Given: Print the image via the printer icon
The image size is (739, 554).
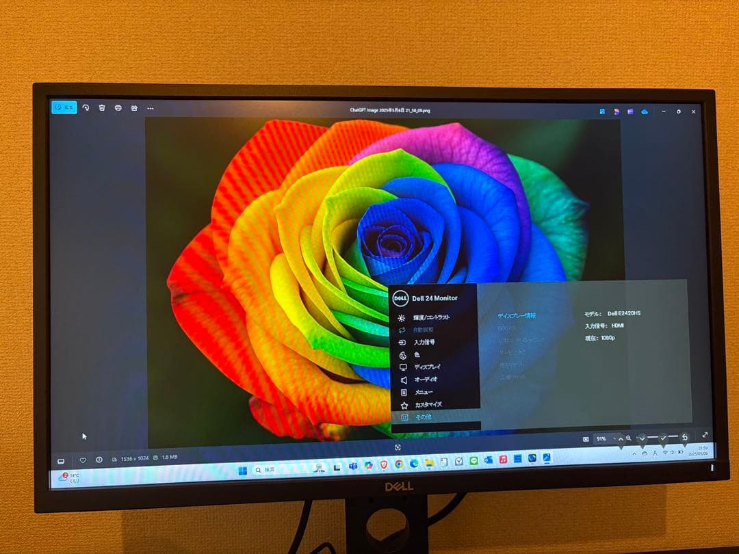Looking at the screenshot, I should [x=118, y=108].
